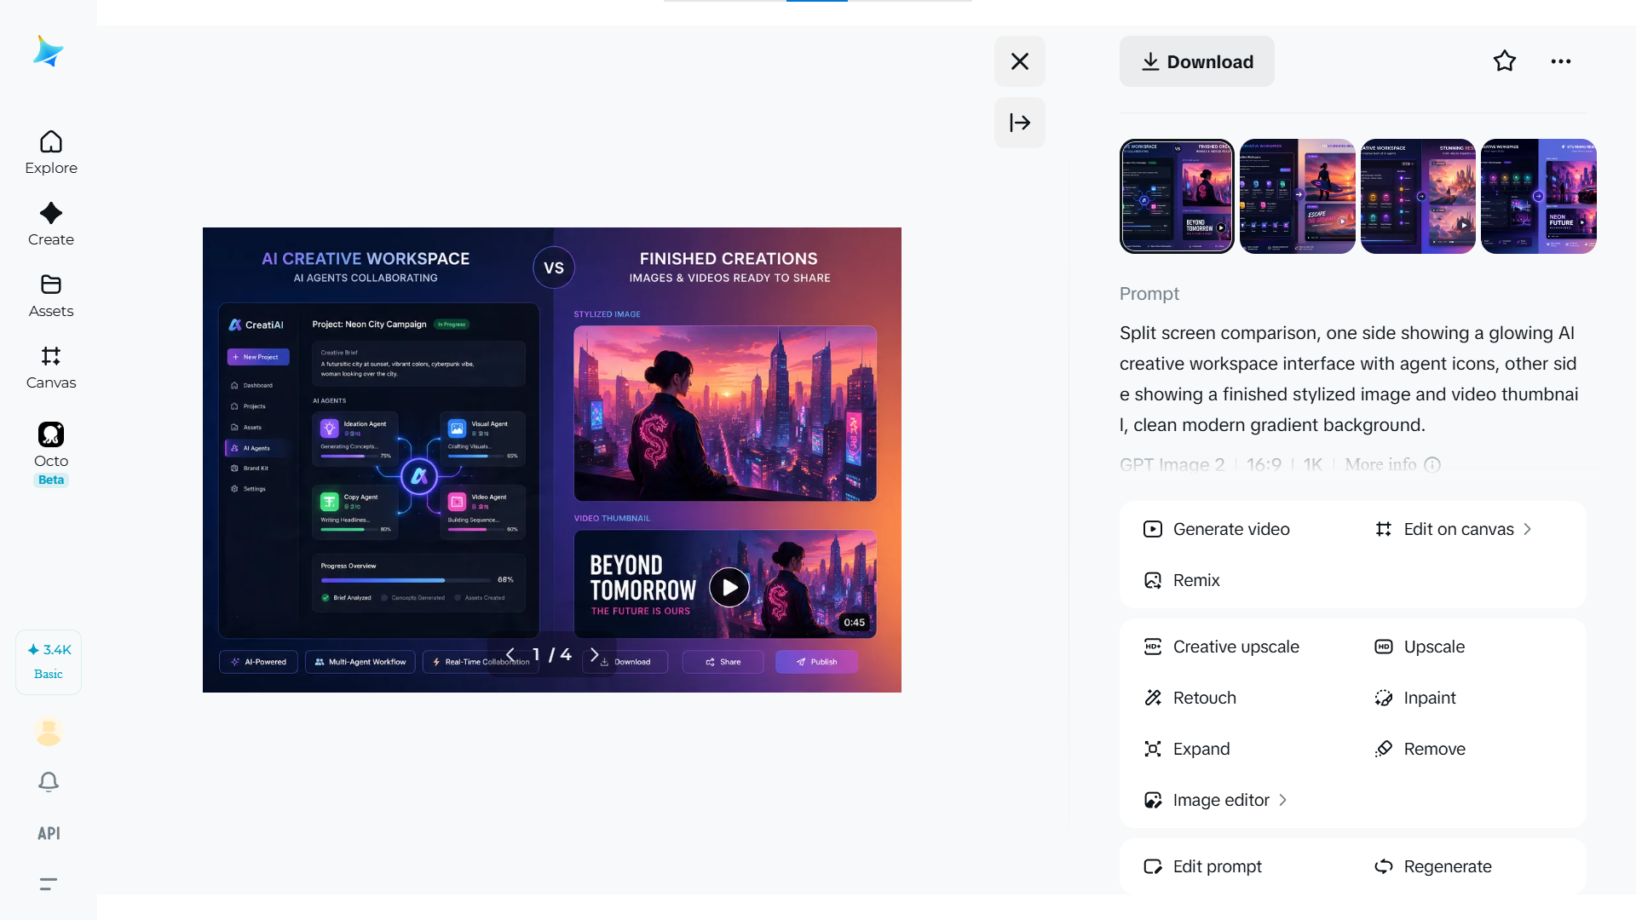The image size is (1636, 920).
Task: Select the third result thumbnail
Action: tap(1418, 196)
